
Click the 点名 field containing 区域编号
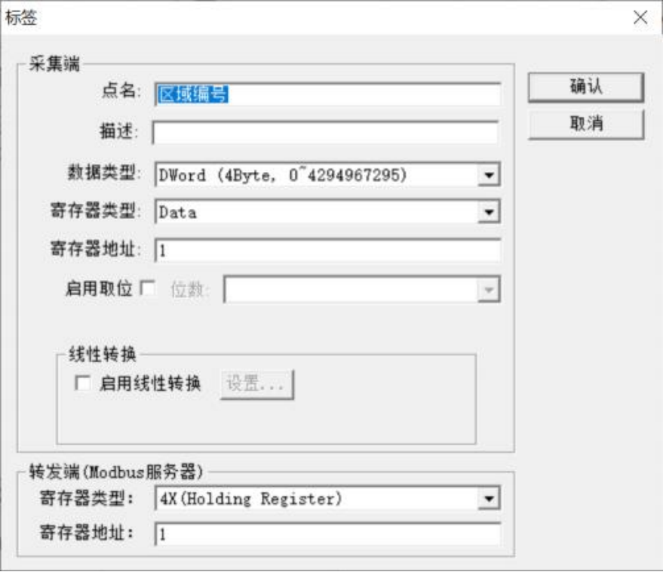click(328, 94)
